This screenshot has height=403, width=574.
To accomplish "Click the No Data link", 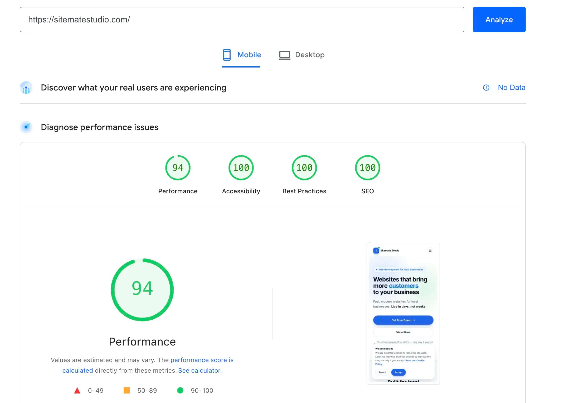I will [512, 88].
